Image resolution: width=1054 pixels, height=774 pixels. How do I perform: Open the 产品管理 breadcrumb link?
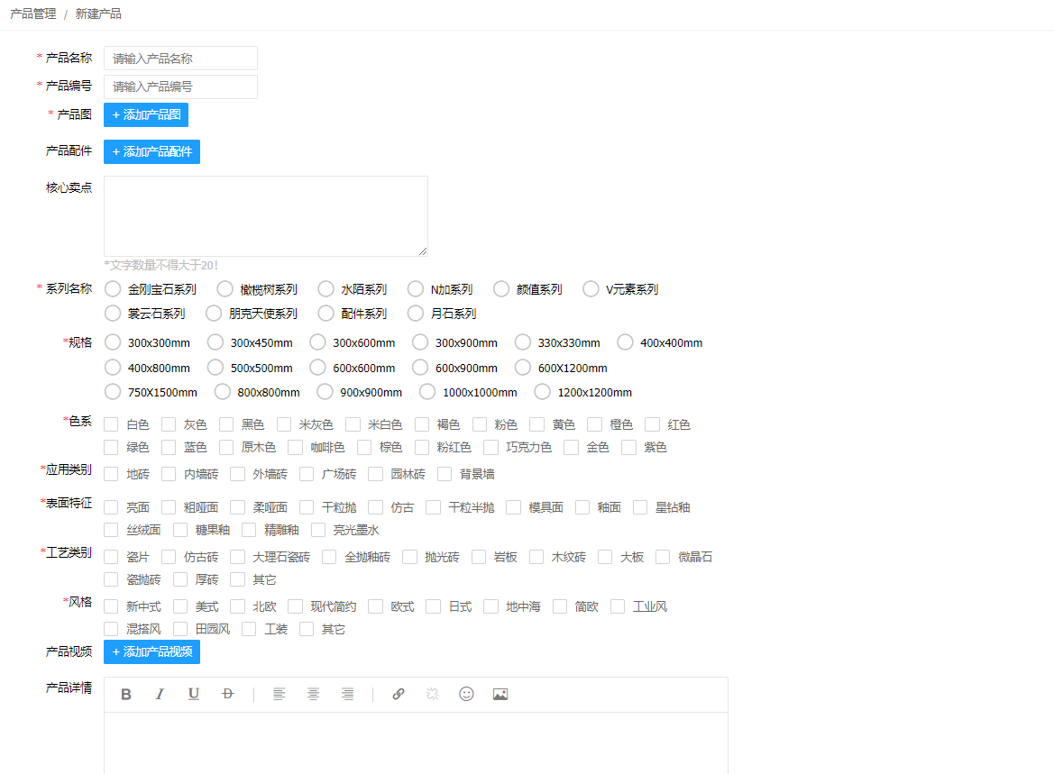tap(32, 14)
